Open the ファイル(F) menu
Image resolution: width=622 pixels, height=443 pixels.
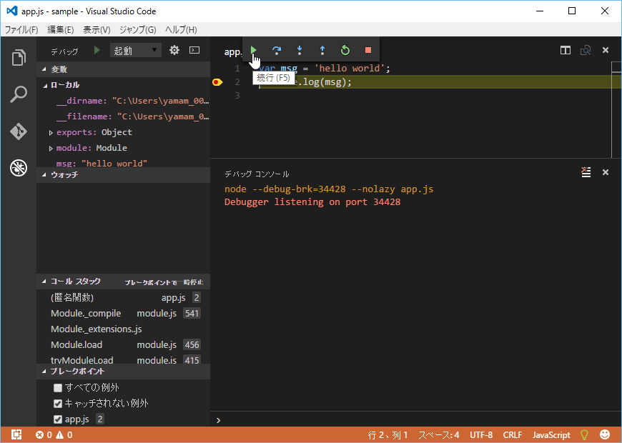[21, 30]
